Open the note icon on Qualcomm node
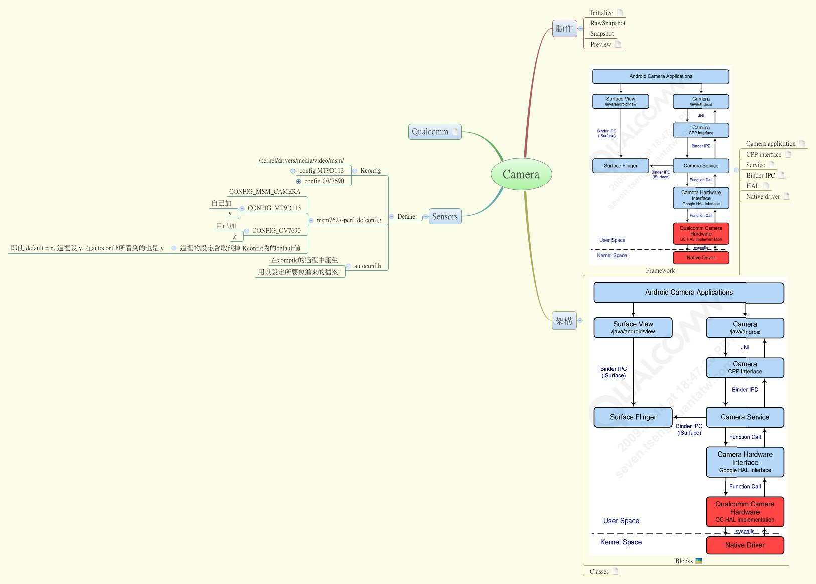Viewport: 816px width, 584px height. coord(455,131)
